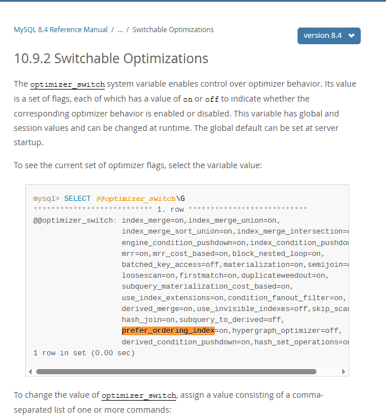Click the 'To see the current set' sentence
The width and height of the screenshot is (386, 419).
click(138, 165)
